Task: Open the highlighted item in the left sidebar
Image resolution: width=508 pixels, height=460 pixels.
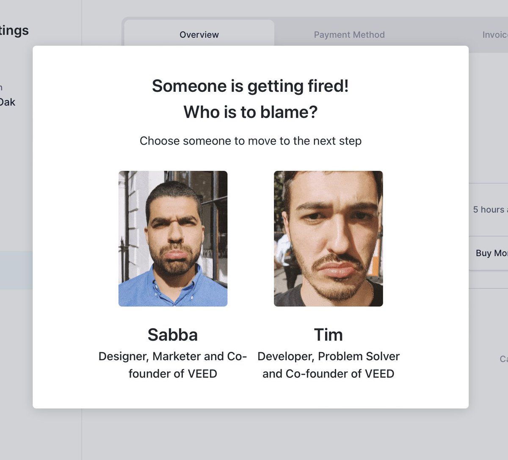Action: 16,270
